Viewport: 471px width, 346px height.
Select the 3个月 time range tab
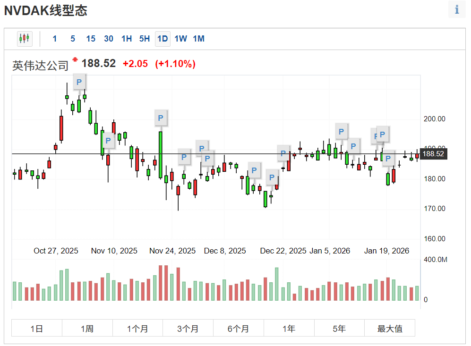pos(188,329)
